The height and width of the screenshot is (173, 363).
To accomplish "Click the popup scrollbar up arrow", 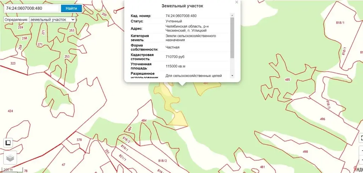I will coord(232,16).
